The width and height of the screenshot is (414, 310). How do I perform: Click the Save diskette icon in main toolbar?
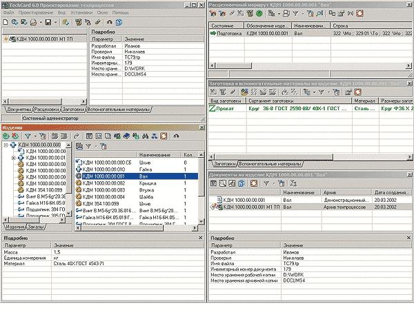(46, 22)
